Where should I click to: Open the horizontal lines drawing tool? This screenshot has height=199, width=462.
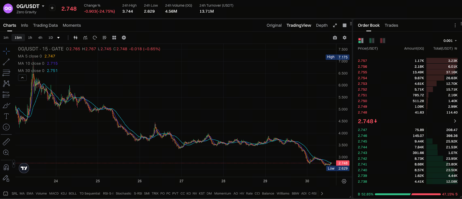coord(6,73)
